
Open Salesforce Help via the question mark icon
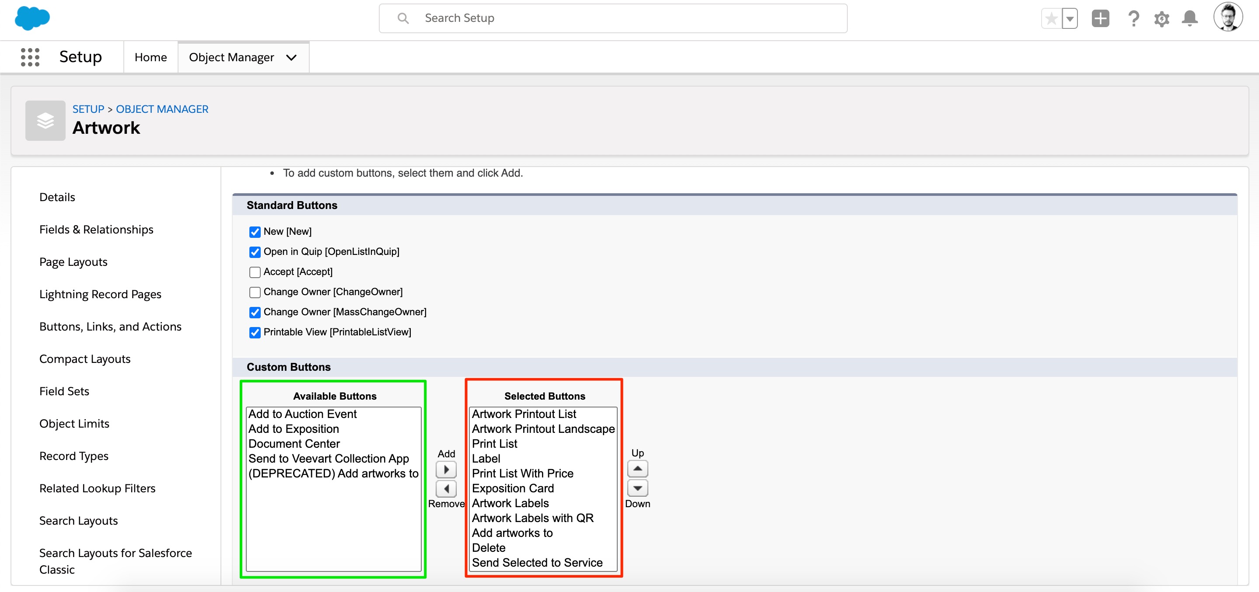1133,18
